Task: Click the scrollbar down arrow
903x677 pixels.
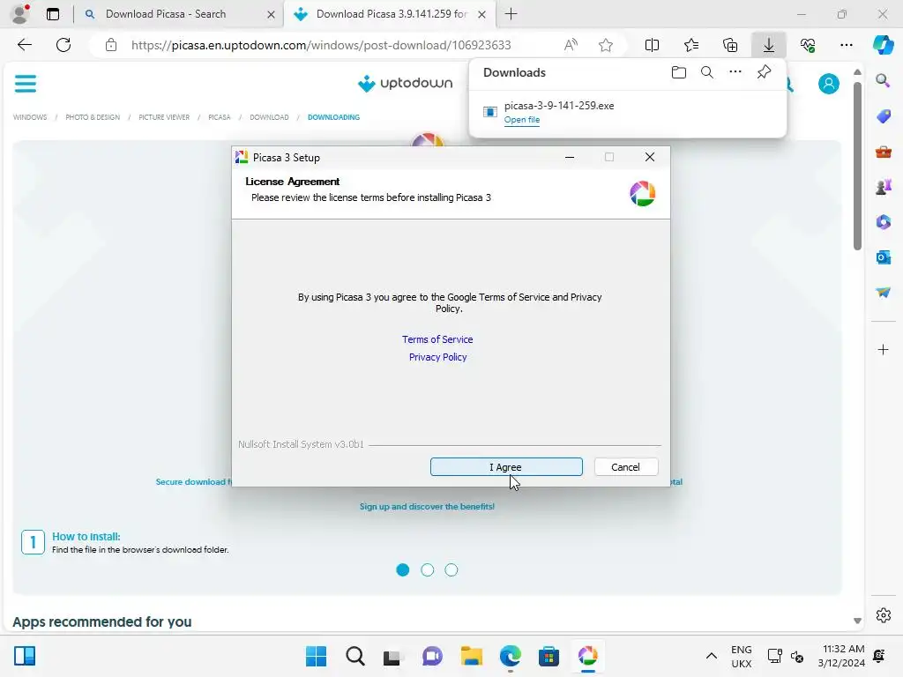Action: pos(857,621)
